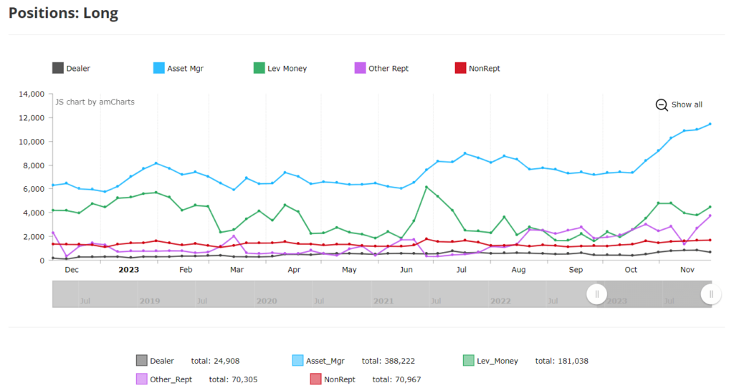This screenshot has height=388, width=734.
Task: Click the red NonRept legend marker
Action: click(x=462, y=69)
